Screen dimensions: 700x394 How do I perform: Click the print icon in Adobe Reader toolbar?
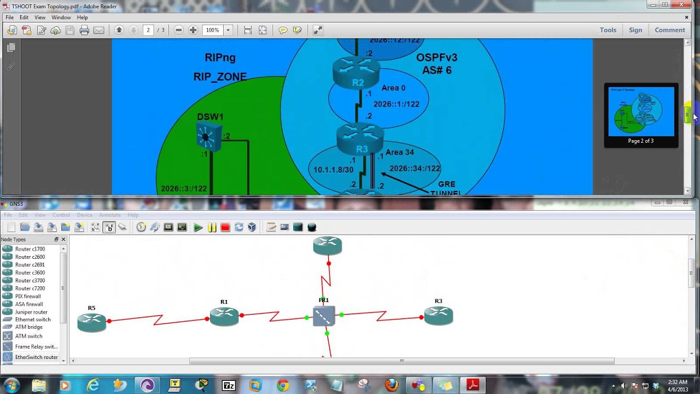click(84, 31)
